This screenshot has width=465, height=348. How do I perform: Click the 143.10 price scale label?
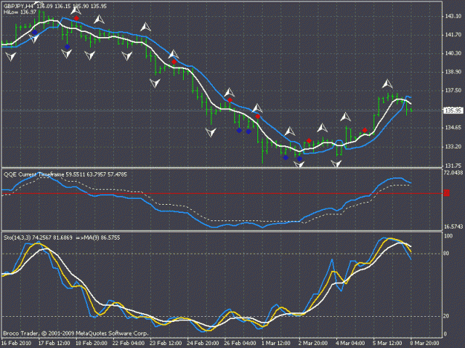coord(453,16)
